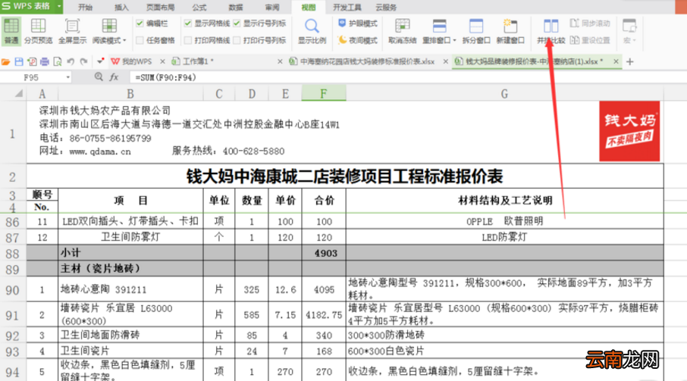Click the 宏 macro icon
The image size is (687, 381).
point(629,26)
